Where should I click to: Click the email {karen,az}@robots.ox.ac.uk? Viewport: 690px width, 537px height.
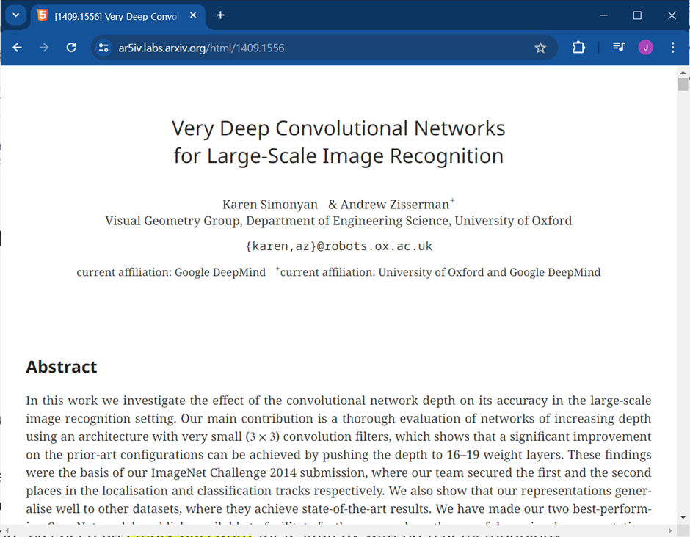coord(338,246)
